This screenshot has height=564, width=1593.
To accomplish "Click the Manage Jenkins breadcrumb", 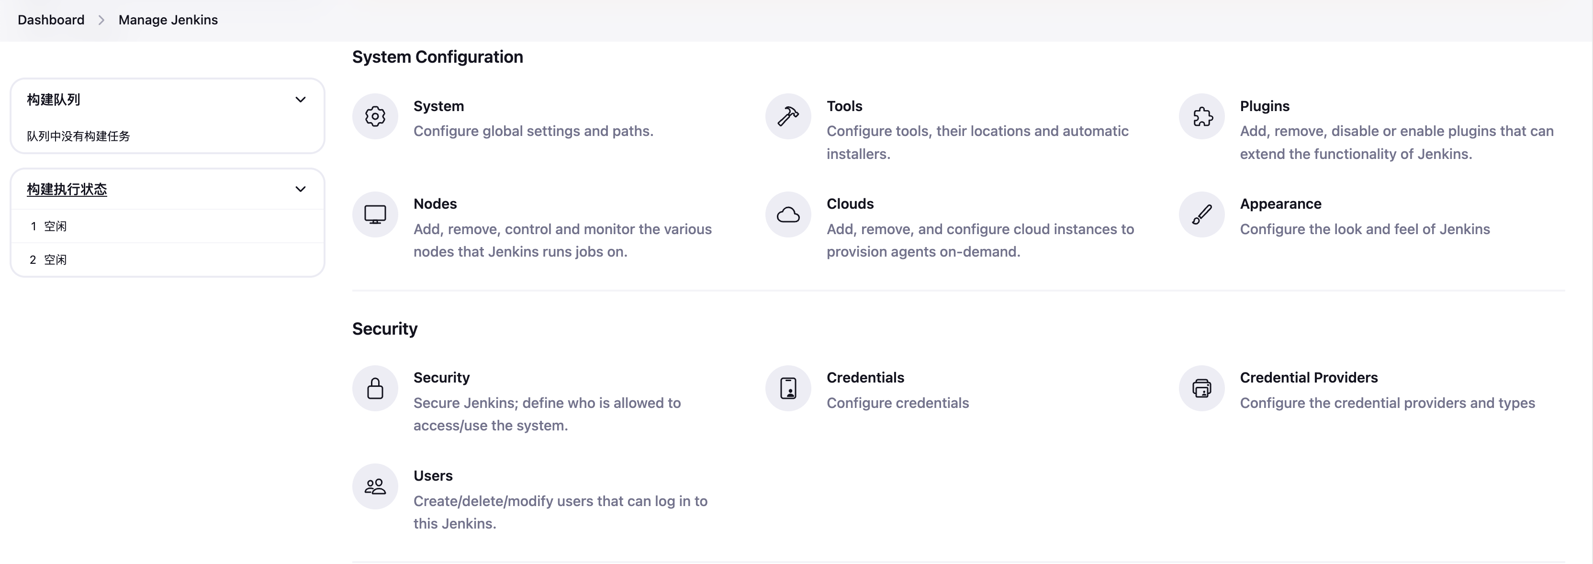I will pyautogui.click(x=168, y=20).
